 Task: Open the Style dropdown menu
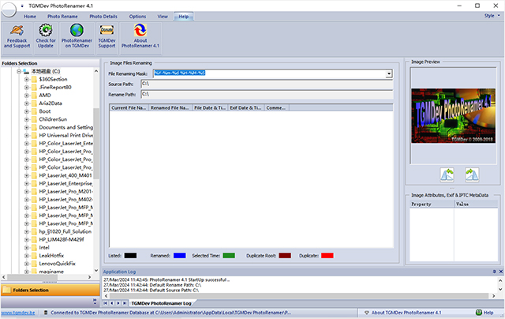492,16
